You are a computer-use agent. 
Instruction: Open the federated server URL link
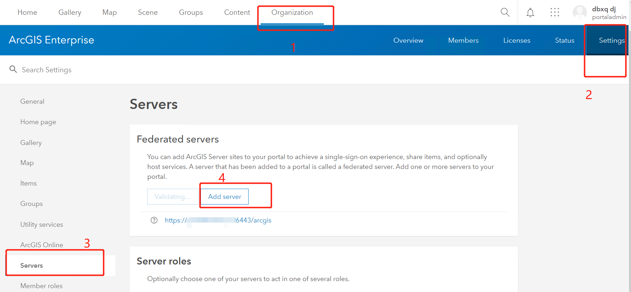click(218, 220)
